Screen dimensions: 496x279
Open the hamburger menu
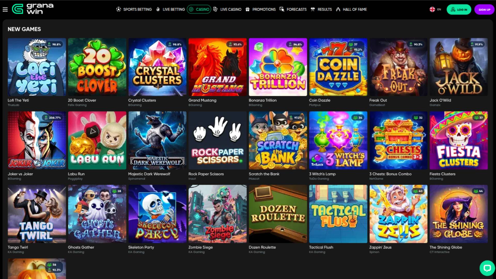[5, 9]
